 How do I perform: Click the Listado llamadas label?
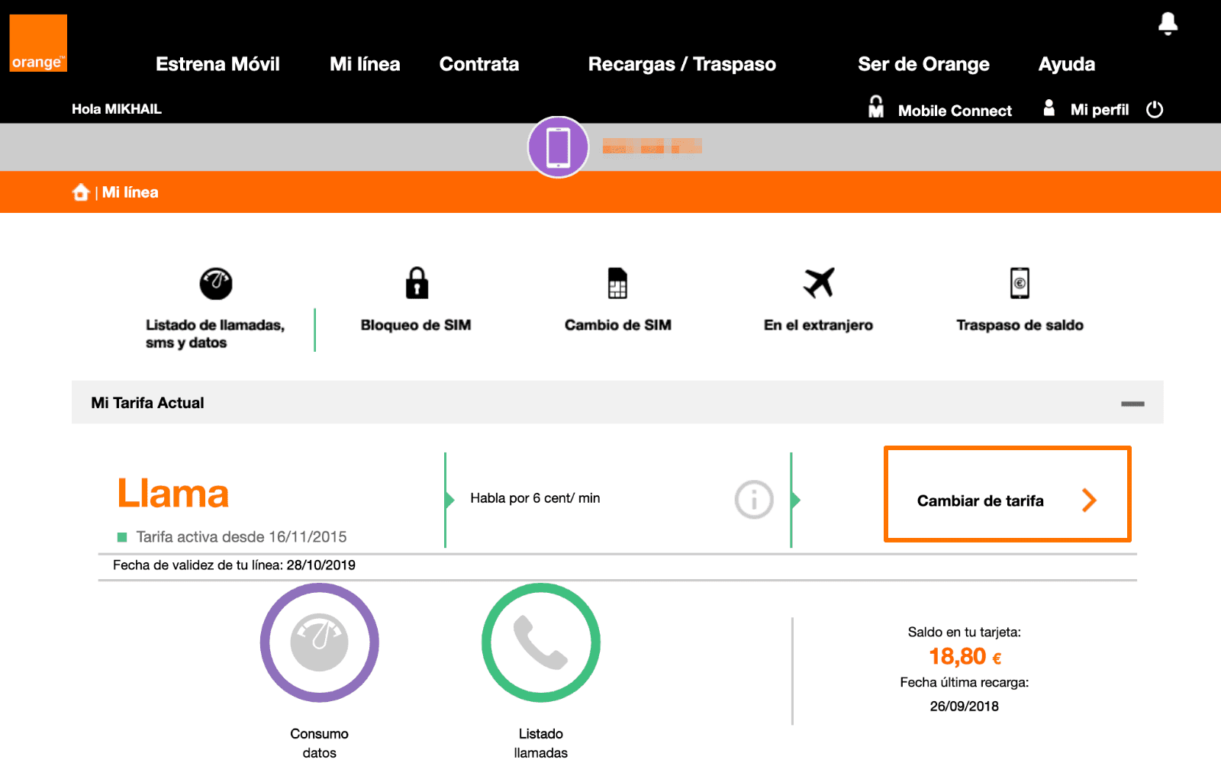click(x=541, y=743)
